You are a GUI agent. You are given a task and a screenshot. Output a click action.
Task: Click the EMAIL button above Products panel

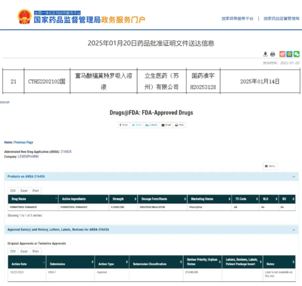(270, 166)
